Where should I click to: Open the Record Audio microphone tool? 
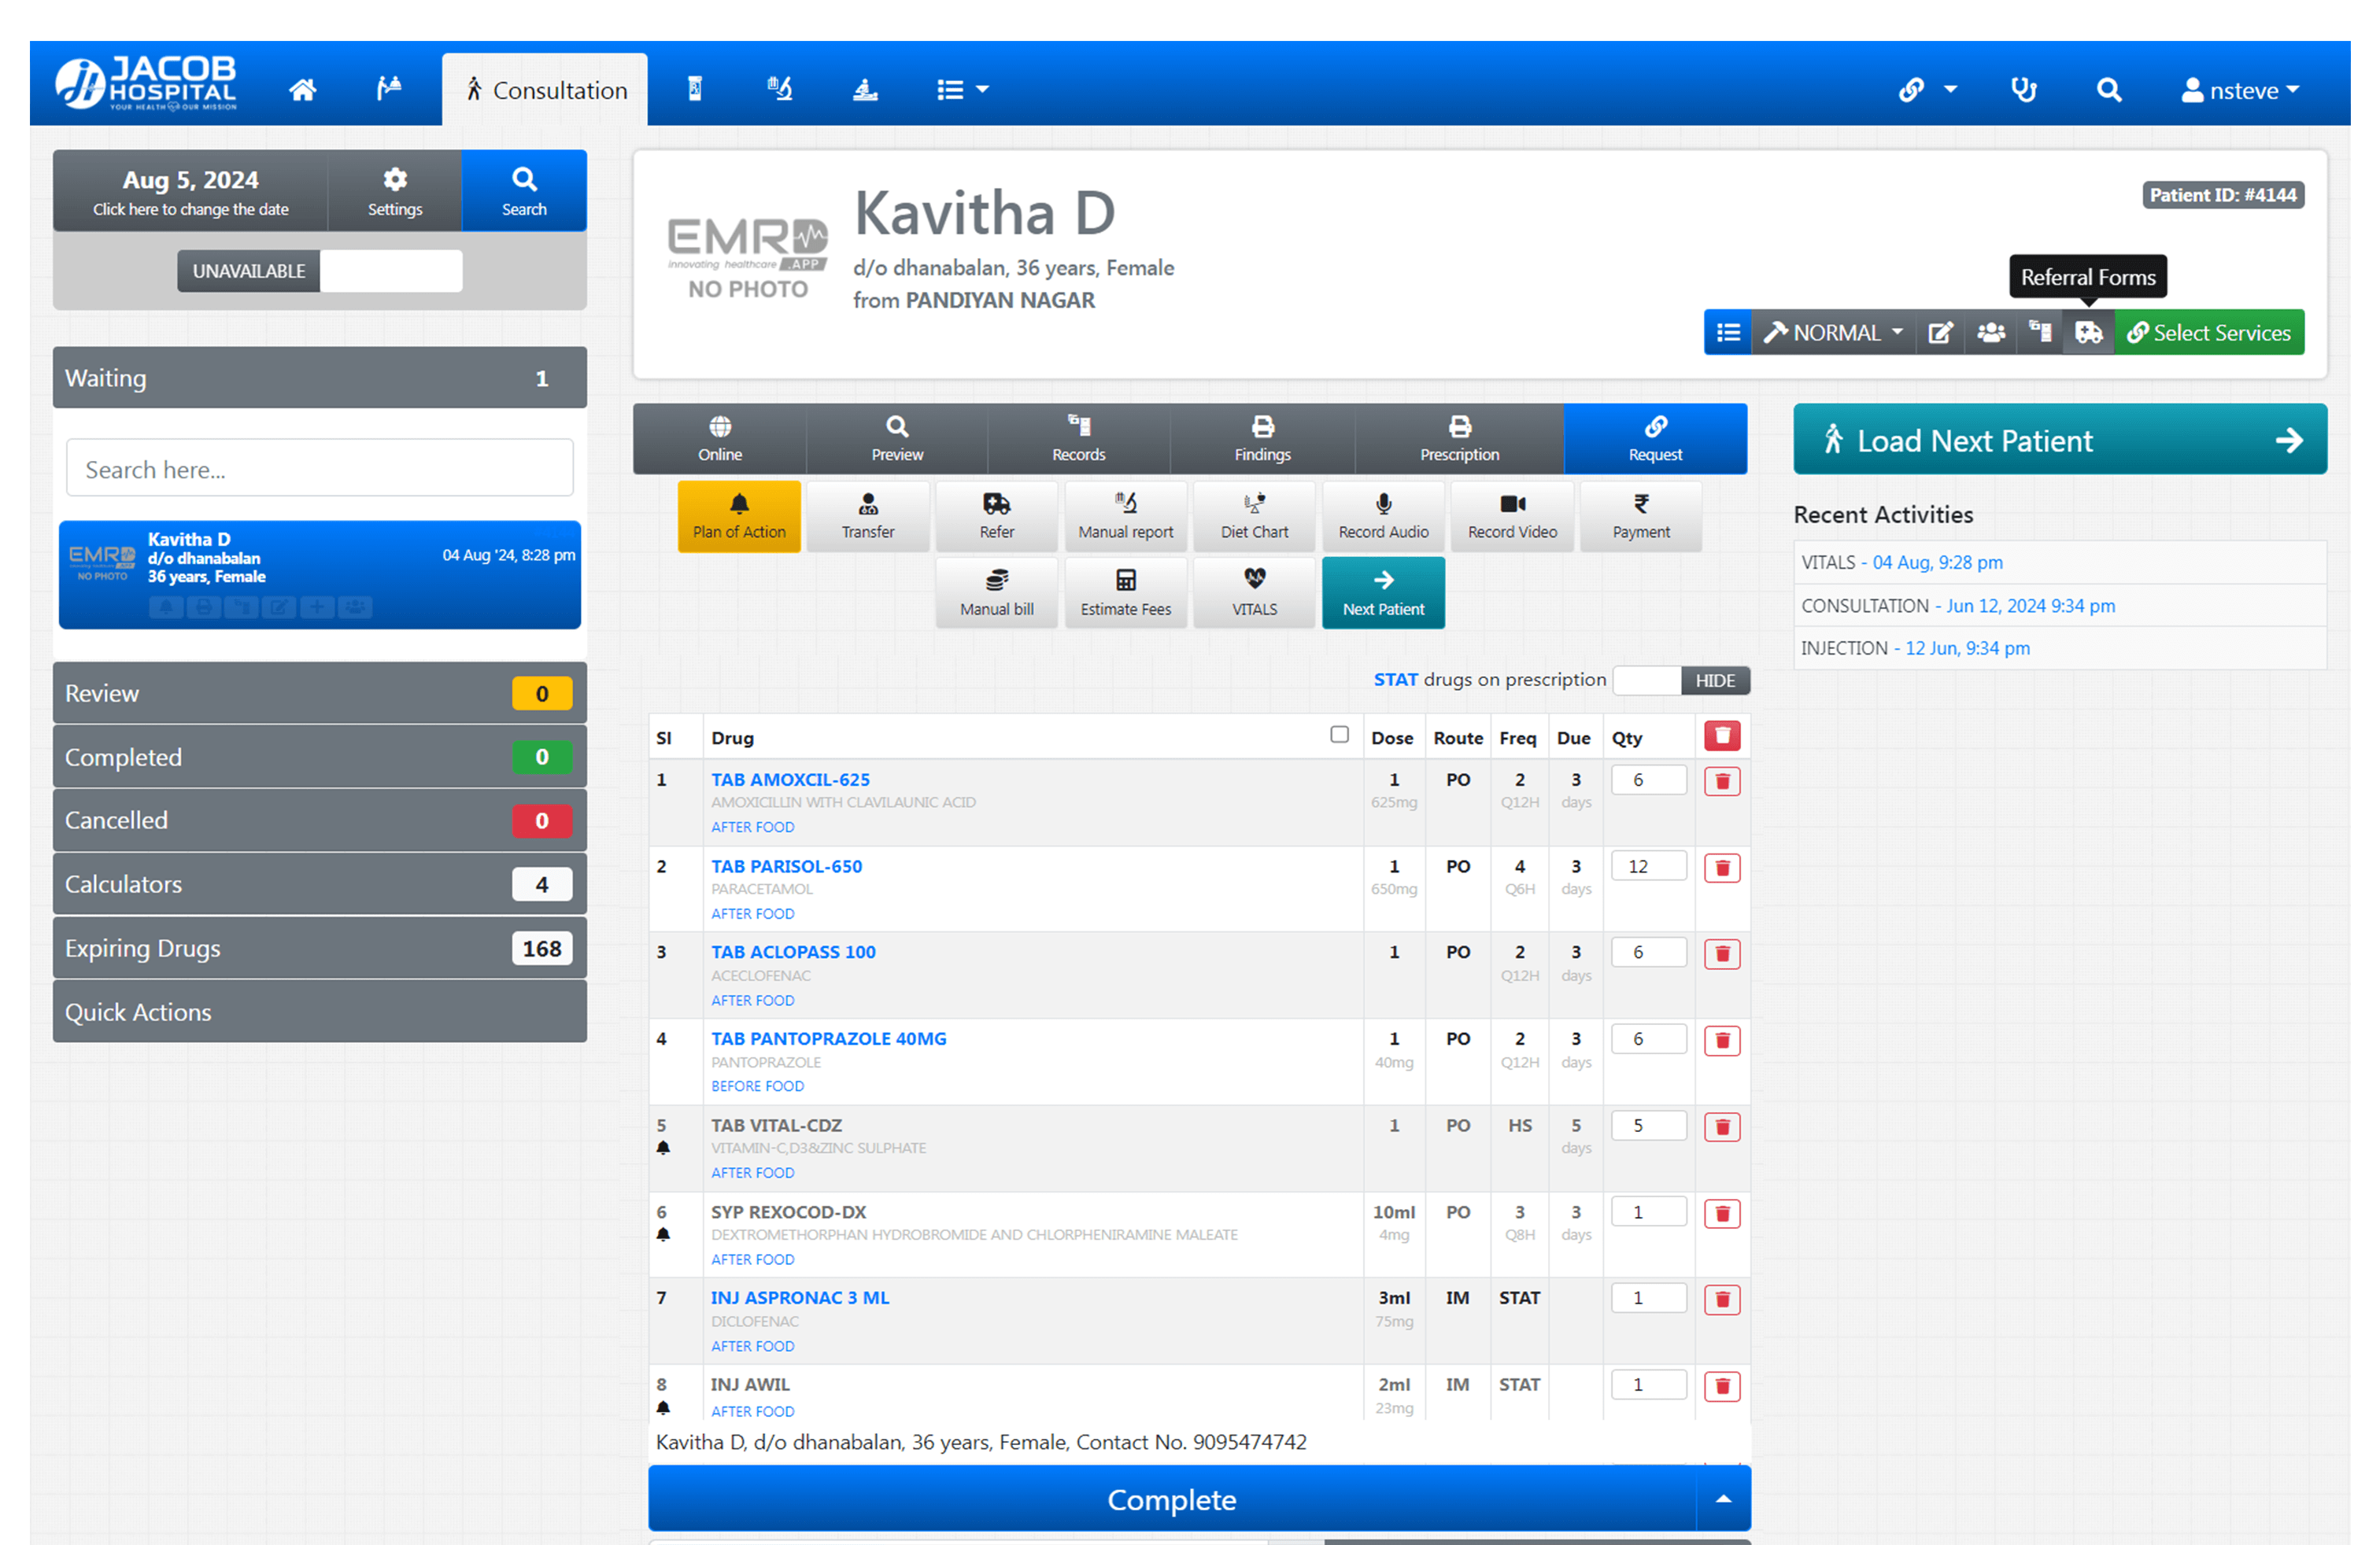[x=1383, y=516]
